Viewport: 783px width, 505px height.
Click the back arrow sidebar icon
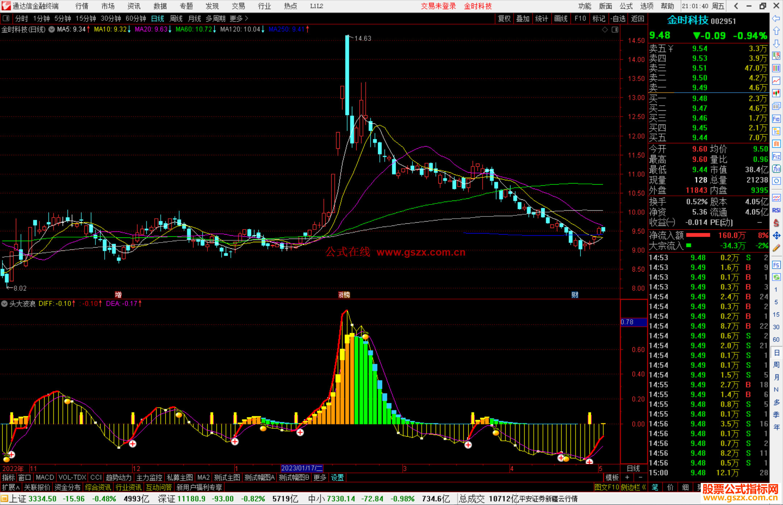(x=776, y=18)
